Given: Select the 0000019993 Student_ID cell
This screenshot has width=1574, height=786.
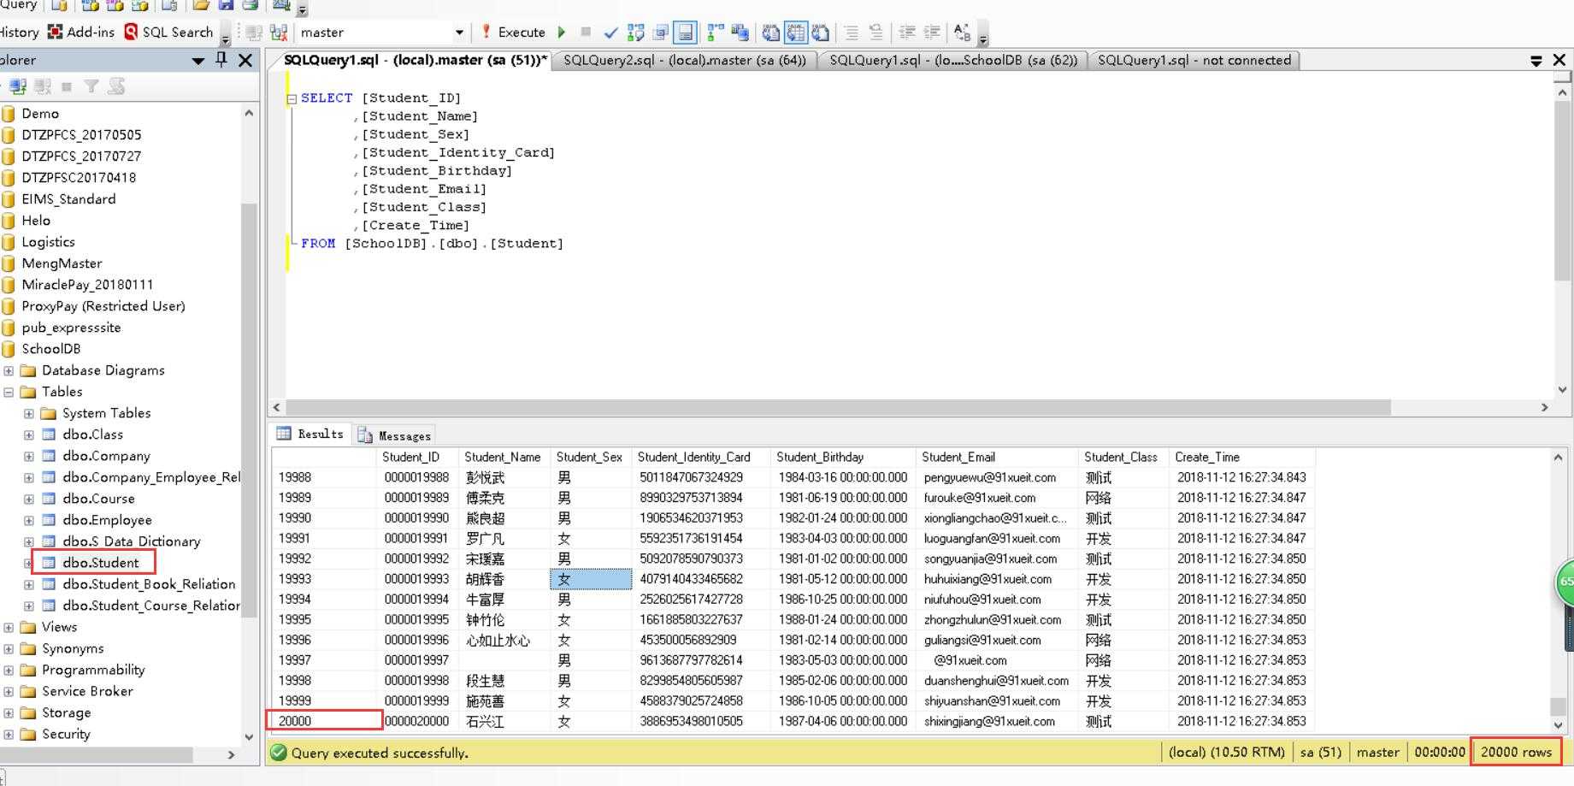Looking at the screenshot, I should (x=416, y=579).
